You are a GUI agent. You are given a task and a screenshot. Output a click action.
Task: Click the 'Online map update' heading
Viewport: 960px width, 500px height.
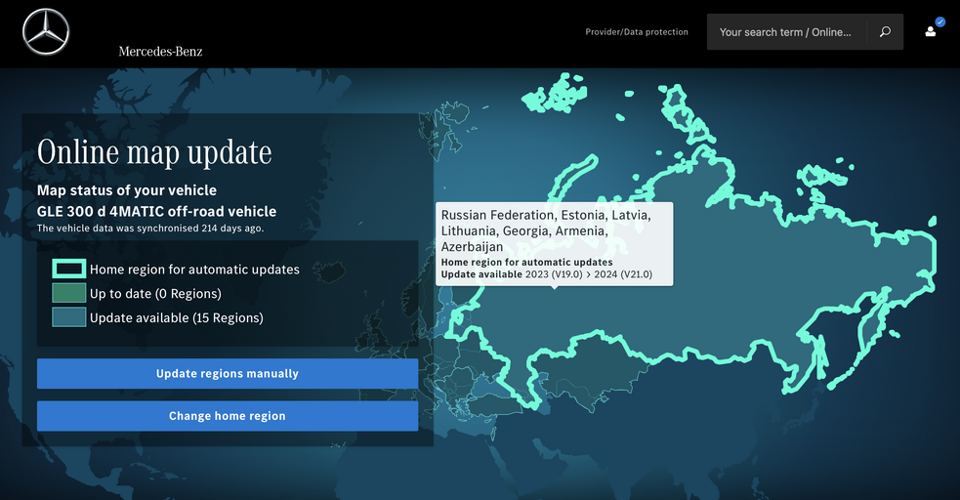[154, 151]
